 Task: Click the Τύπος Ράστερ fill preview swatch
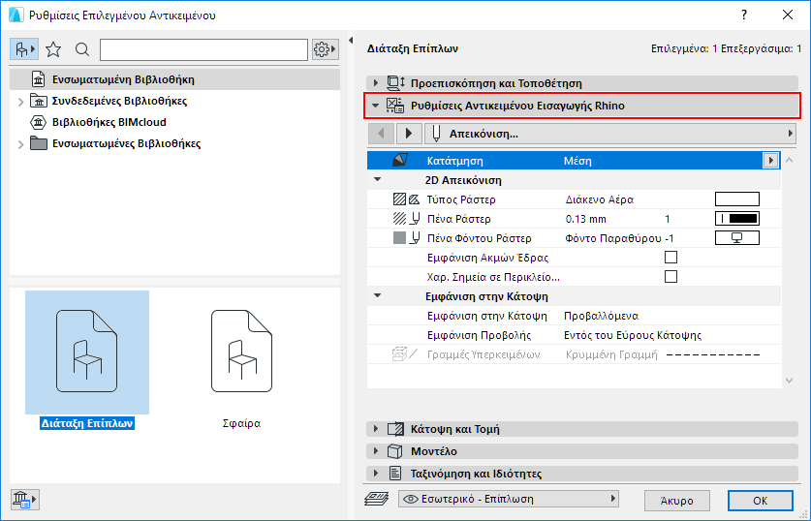click(737, 199)
